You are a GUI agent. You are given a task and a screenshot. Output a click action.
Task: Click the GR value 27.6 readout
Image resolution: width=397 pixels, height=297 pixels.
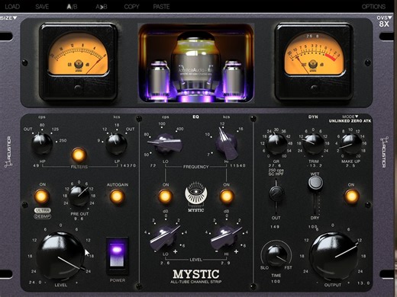tap(275, 165)
